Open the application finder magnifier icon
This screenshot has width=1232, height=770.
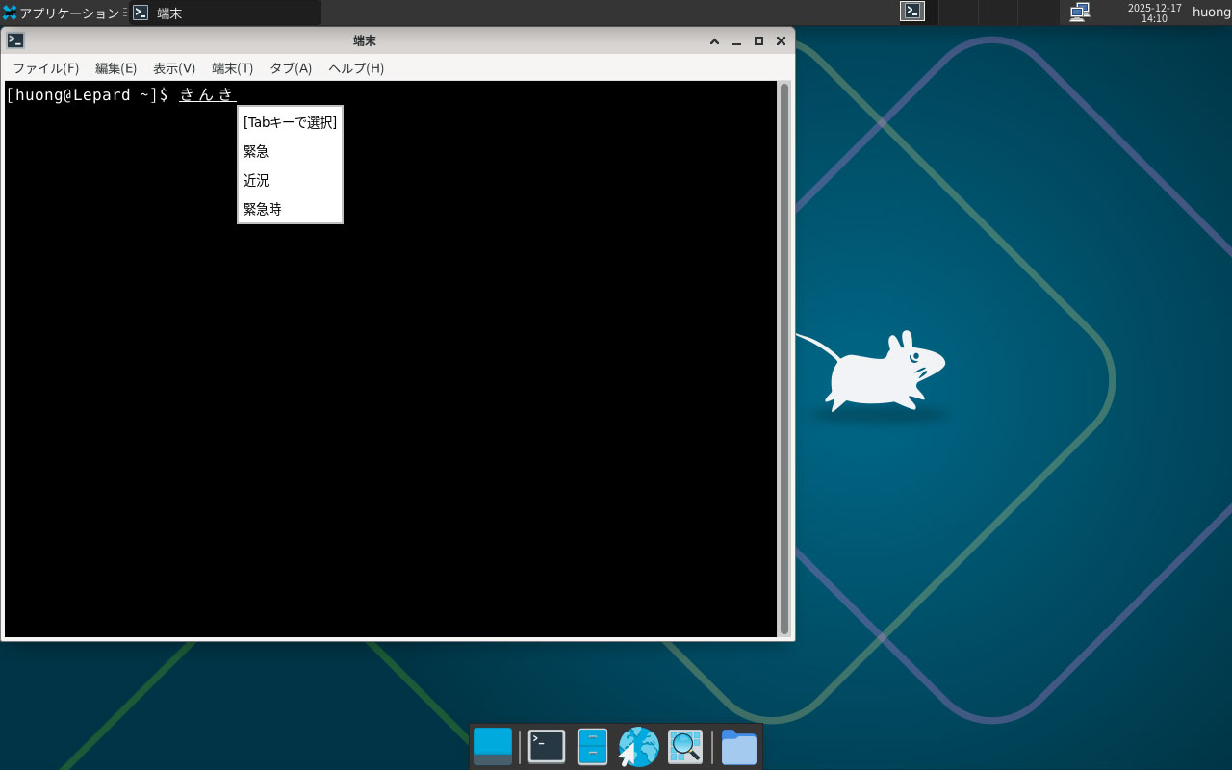[x=685, y=747]
